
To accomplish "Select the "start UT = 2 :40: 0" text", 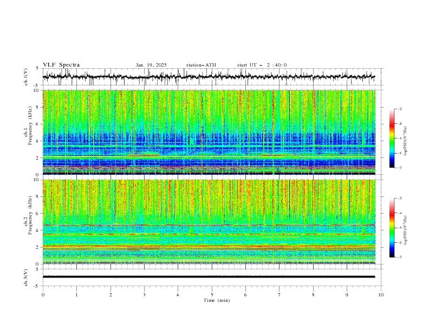I will pos(262,65).
